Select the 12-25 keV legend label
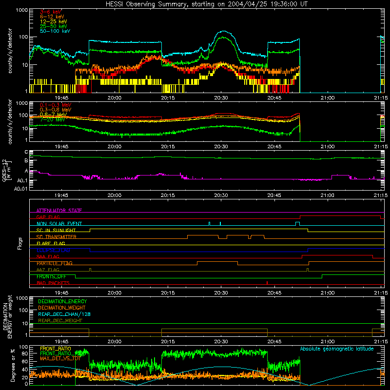390x390 pixels. click(x=54, y=21)
